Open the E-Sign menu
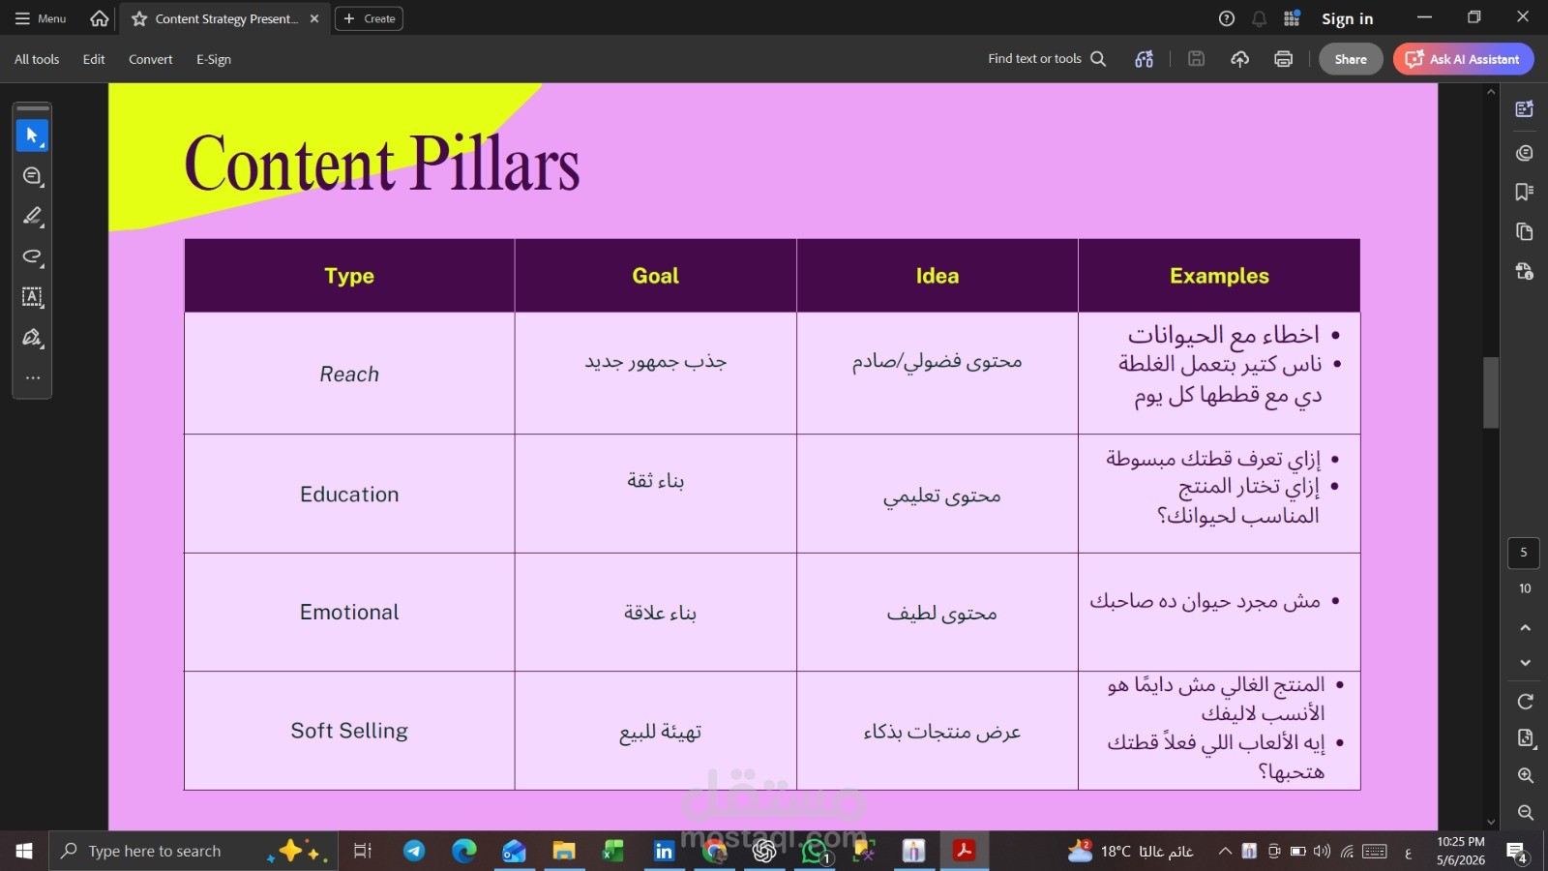The height and width of the screenshot is (871, 1548). click(214, 59)
